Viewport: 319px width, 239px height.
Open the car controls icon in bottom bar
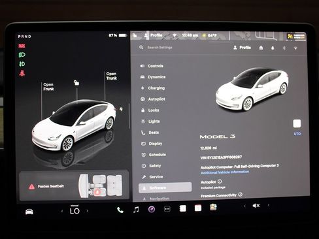coord(29,212)
